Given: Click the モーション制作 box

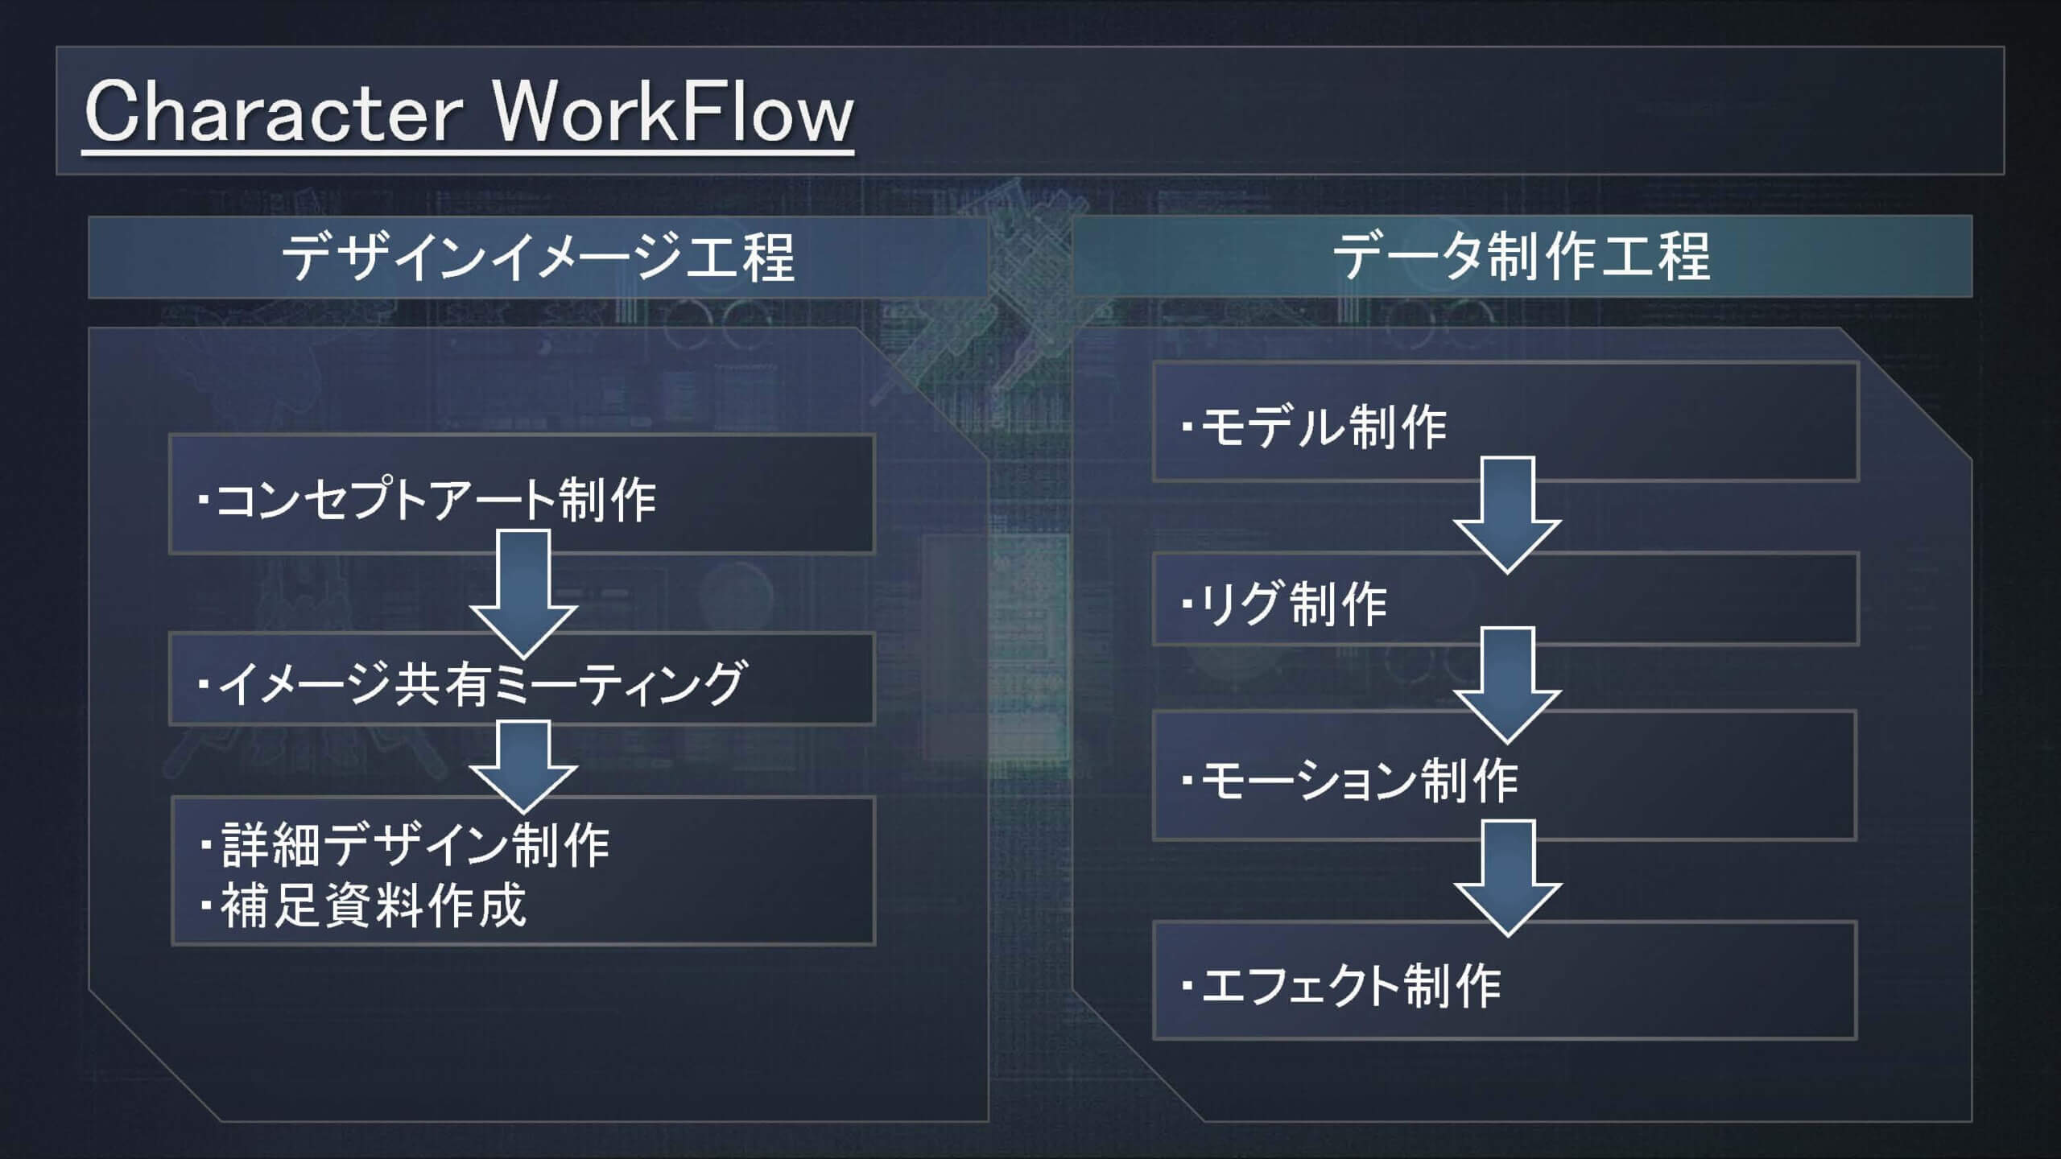Looking at the screenshot, I should (1503, 780).
